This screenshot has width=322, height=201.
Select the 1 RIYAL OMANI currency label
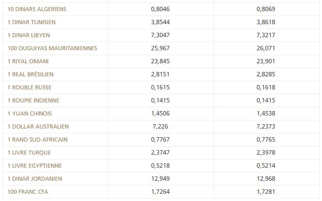click(28, 61)
